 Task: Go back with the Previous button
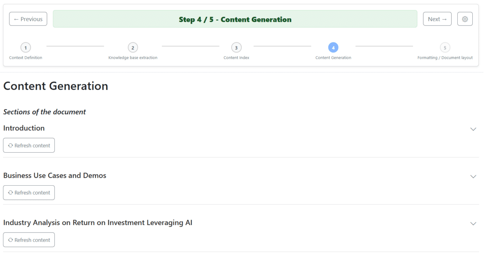28,19
